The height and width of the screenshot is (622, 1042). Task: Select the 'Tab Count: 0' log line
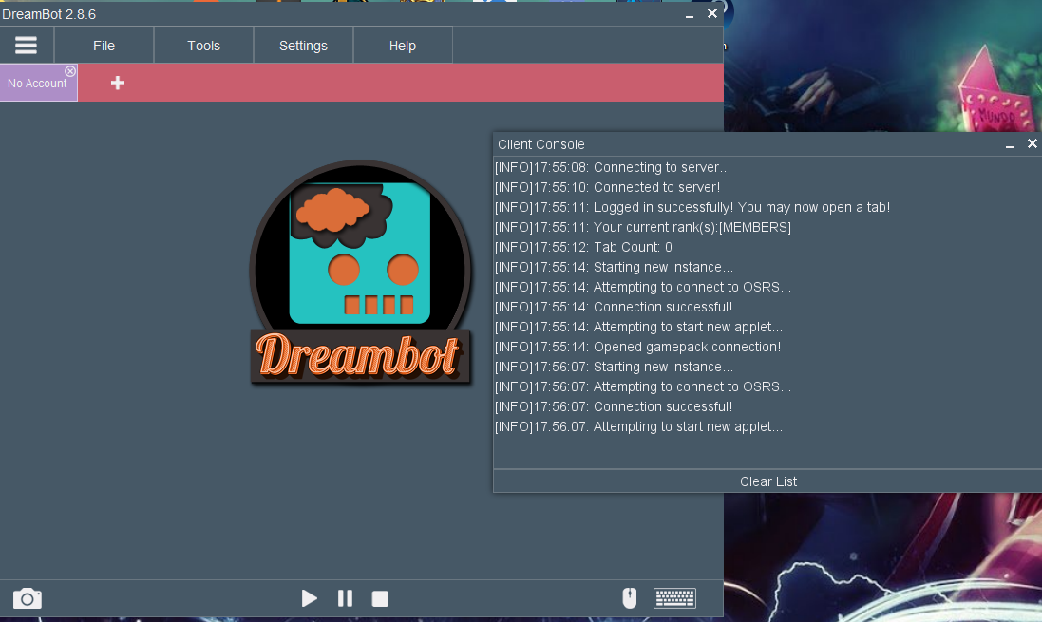point(583,247)
